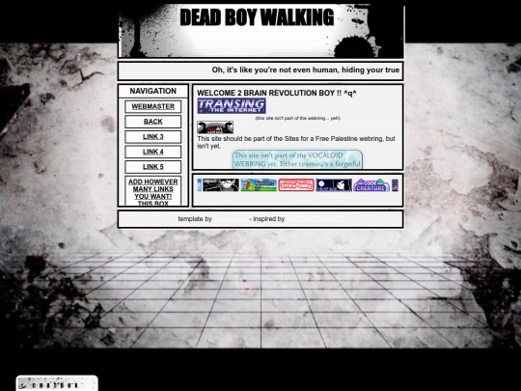Click the BACK navigation link

[153, 122]
